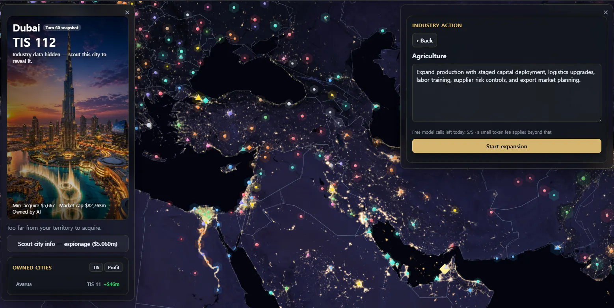
Task: Click the Owned Cities section header
Action: coord(32,268)
